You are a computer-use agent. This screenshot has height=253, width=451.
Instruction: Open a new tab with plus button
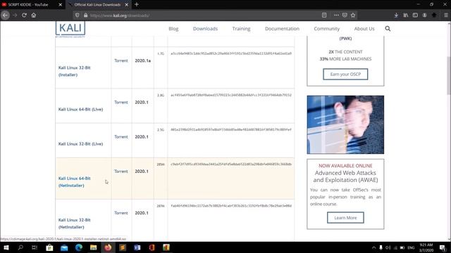pyautogui.click(x=137, y=5)
